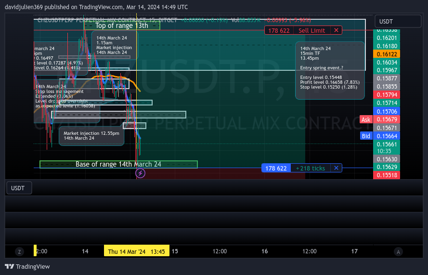Open the USDT currency selector above the price scale
This screenshot has height=275, width=428.
click(398, 21)
